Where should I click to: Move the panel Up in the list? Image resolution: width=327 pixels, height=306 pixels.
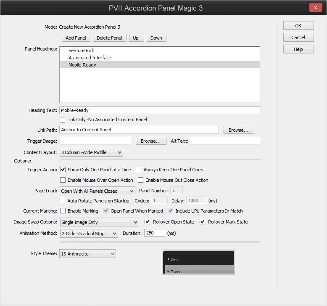[136, 38]
